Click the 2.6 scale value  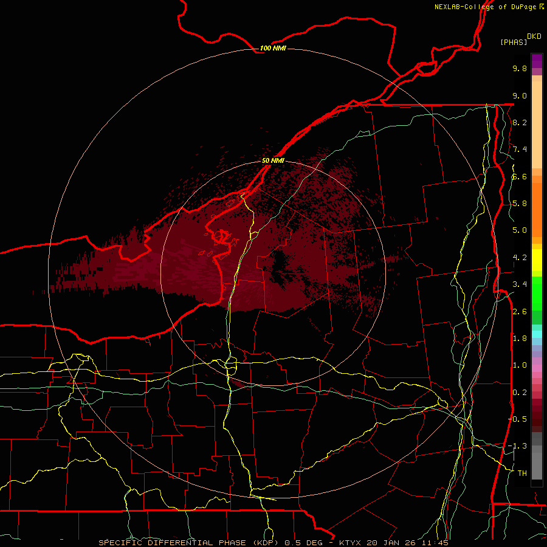tap(520, 312)
